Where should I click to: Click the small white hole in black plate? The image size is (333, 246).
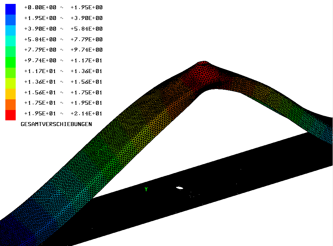coord(180,188)
